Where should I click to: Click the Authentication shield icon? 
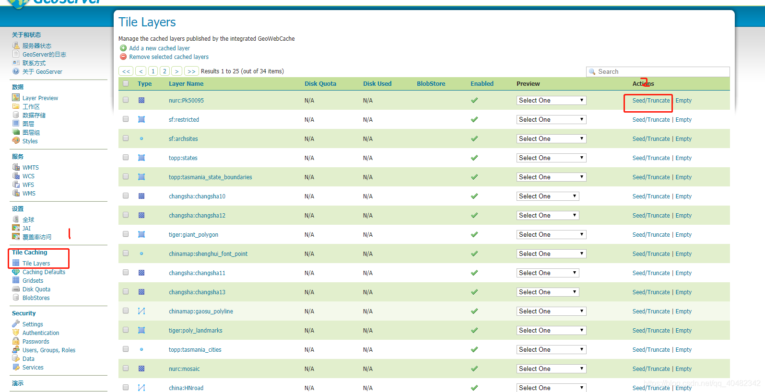coord(16,333)
